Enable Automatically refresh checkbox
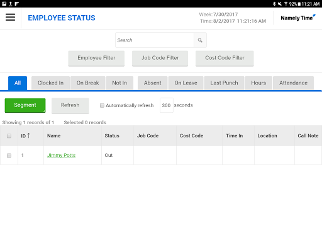Image resolution: width=322 pixels, height=242 pixels. (x=102, y=105)
